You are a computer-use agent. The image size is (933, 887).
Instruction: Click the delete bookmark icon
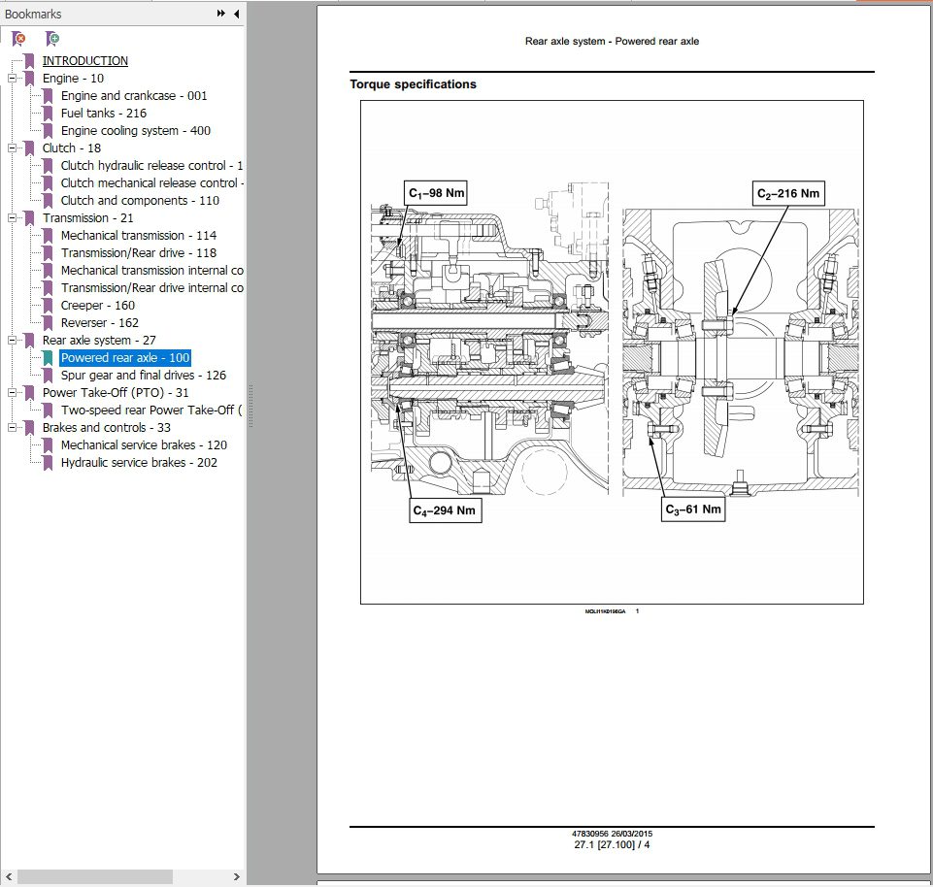point(16,38)
